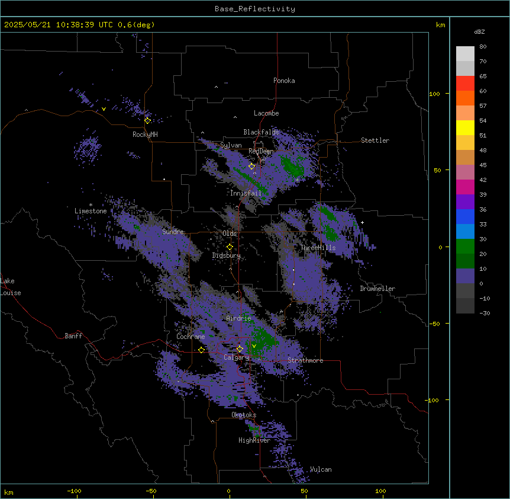The height and width of the screenshot is (499, 510).
Task: Click the Cochrane town label
Action: coord(191,337)
